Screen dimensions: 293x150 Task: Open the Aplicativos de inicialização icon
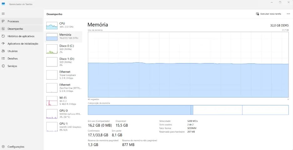click(3, 44)
